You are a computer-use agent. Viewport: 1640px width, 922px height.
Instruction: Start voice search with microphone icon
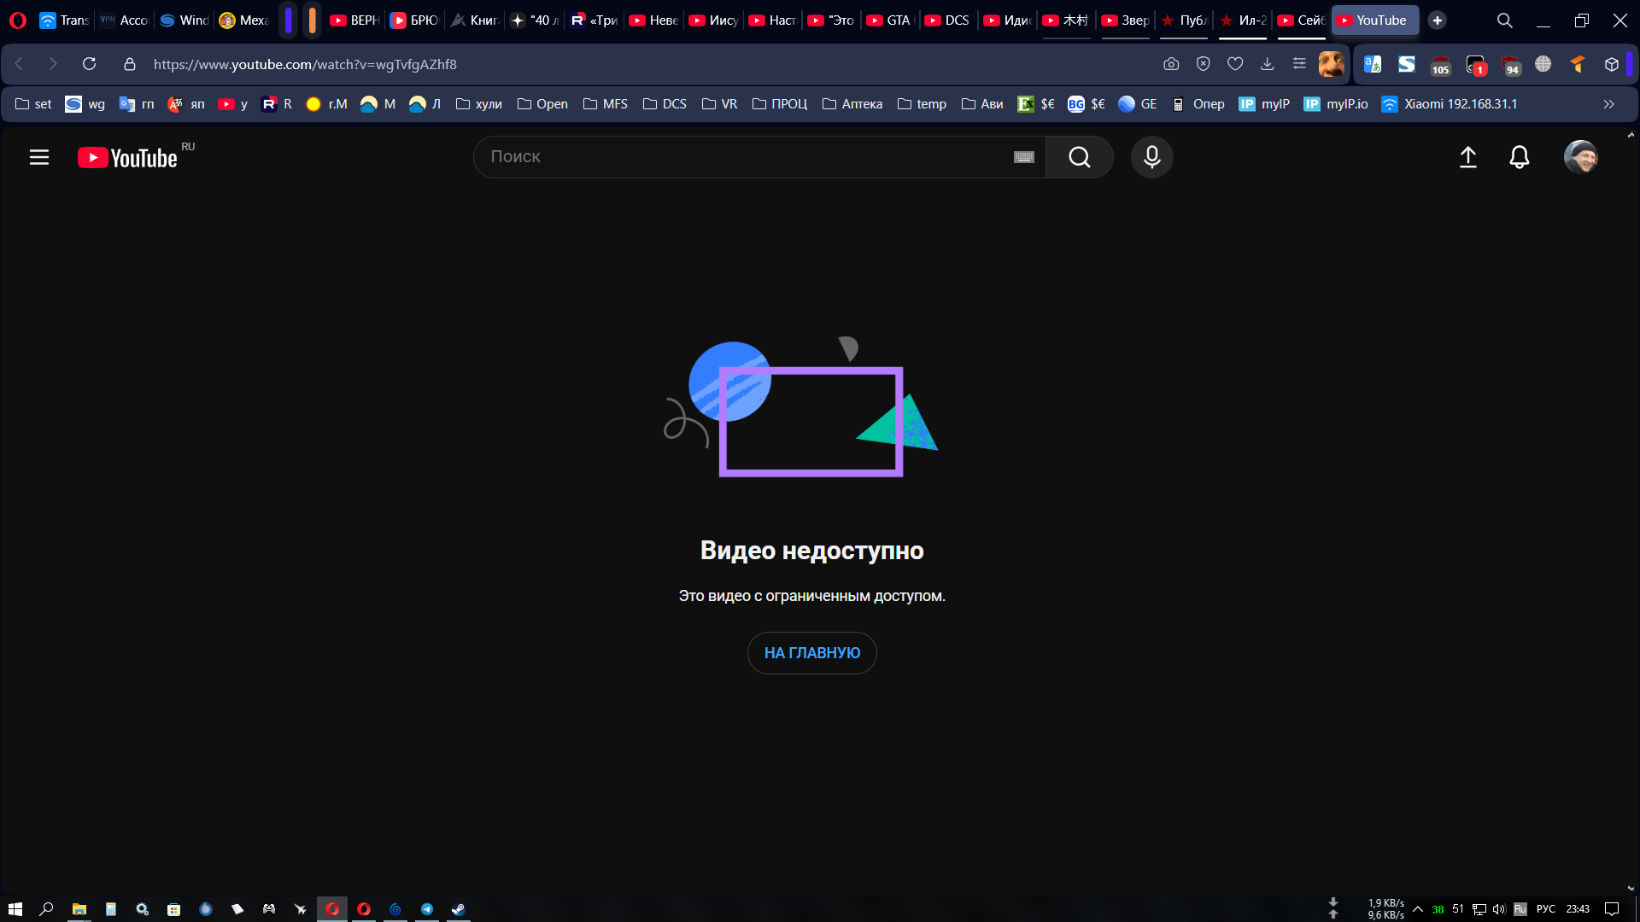point(1151,157)
